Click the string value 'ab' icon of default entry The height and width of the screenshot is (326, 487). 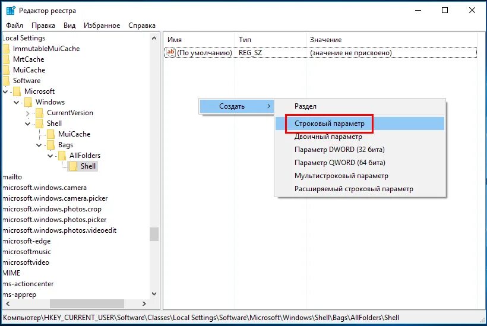point(171,52)
